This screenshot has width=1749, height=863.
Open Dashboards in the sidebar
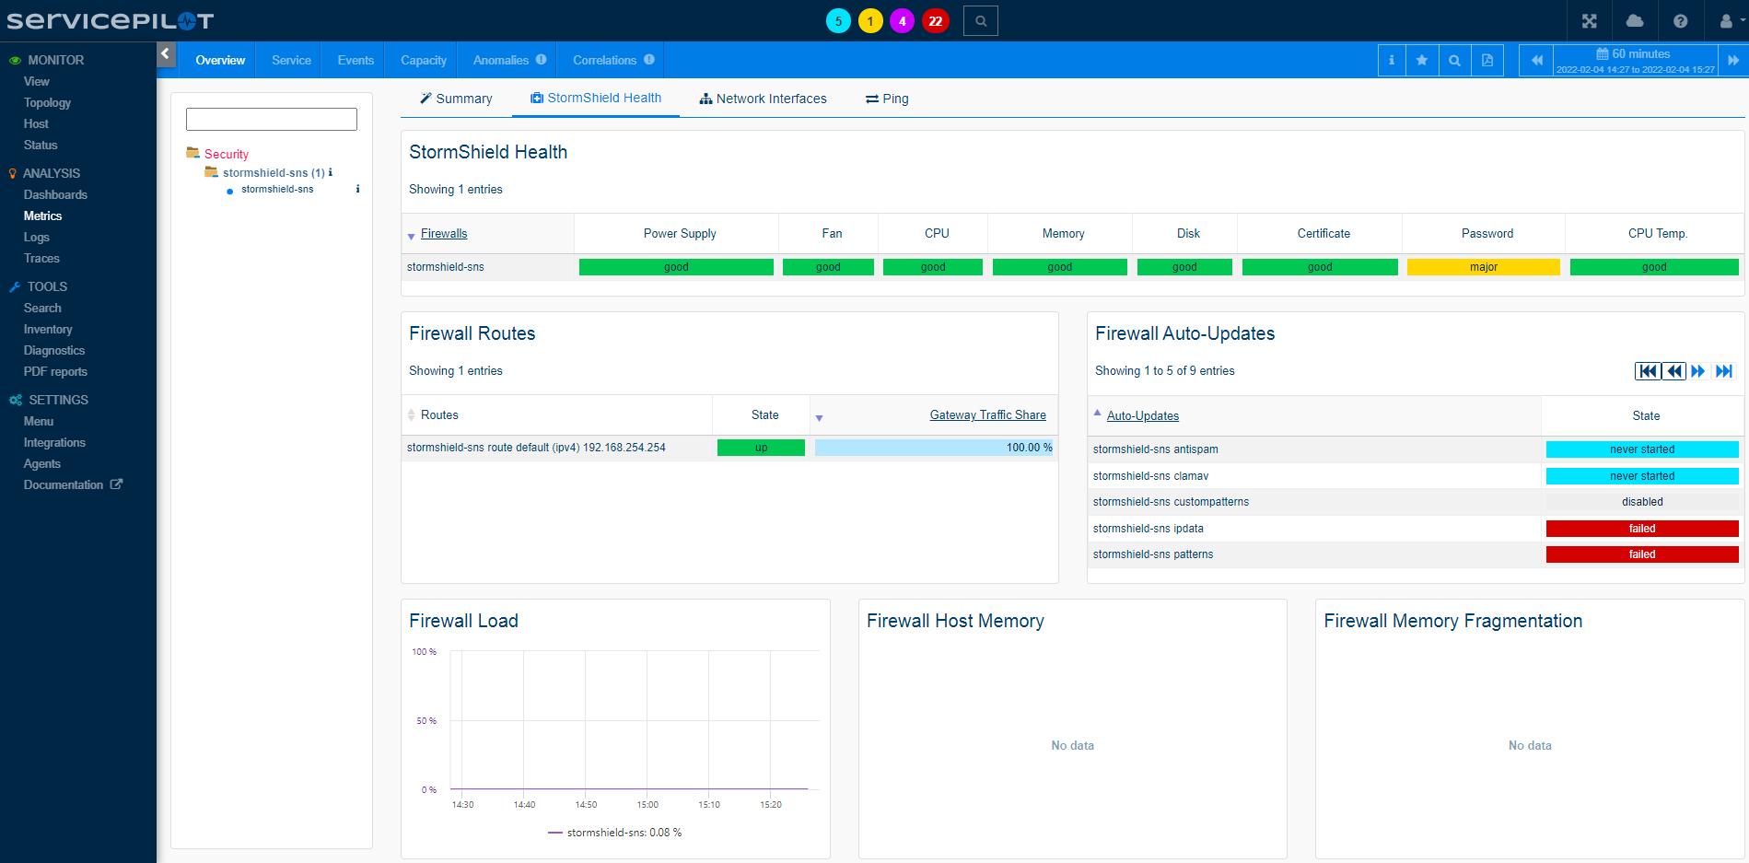55,195
